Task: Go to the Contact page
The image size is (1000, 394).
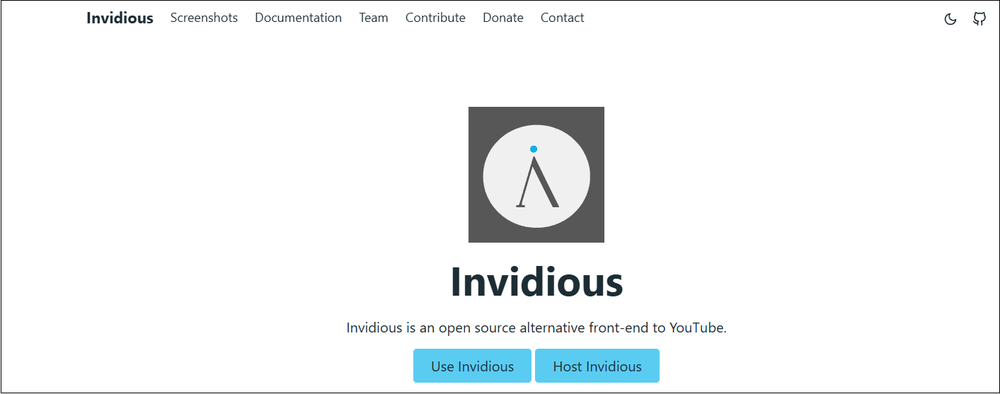Action: [563, 18]
